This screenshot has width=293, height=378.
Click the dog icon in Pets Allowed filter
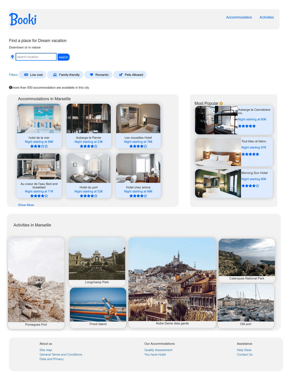(x=121, y=75)
